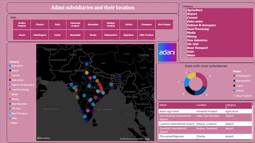Select the Assam state tile
Screen dimensions: 255x143
point(22,35)
